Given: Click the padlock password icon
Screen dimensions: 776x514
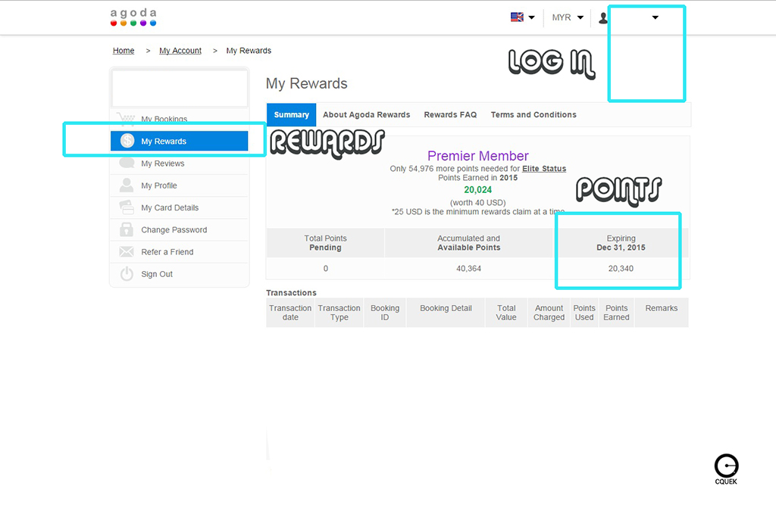Looking at the screenshot, I should pyautogui.click(x=127, y=229).
